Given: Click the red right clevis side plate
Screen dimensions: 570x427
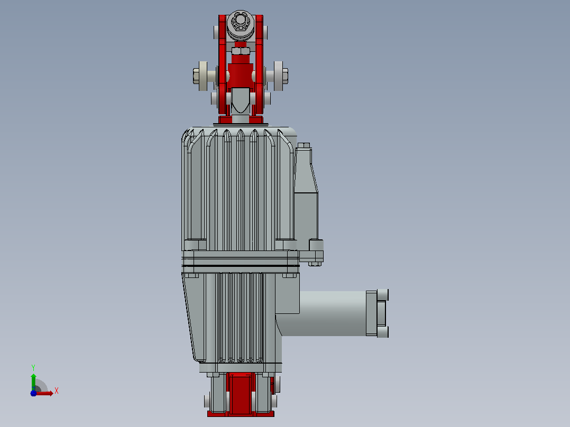Looking at the screenshot, I should 259,64.
